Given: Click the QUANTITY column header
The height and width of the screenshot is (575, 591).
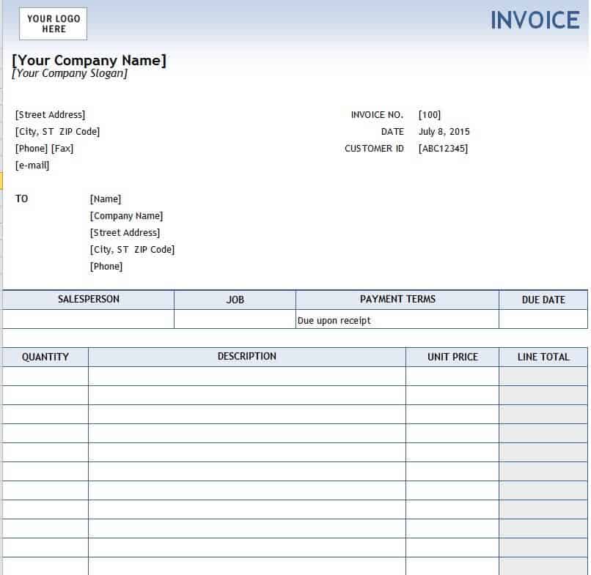Looking at the screenshot, I should [45, 357].
